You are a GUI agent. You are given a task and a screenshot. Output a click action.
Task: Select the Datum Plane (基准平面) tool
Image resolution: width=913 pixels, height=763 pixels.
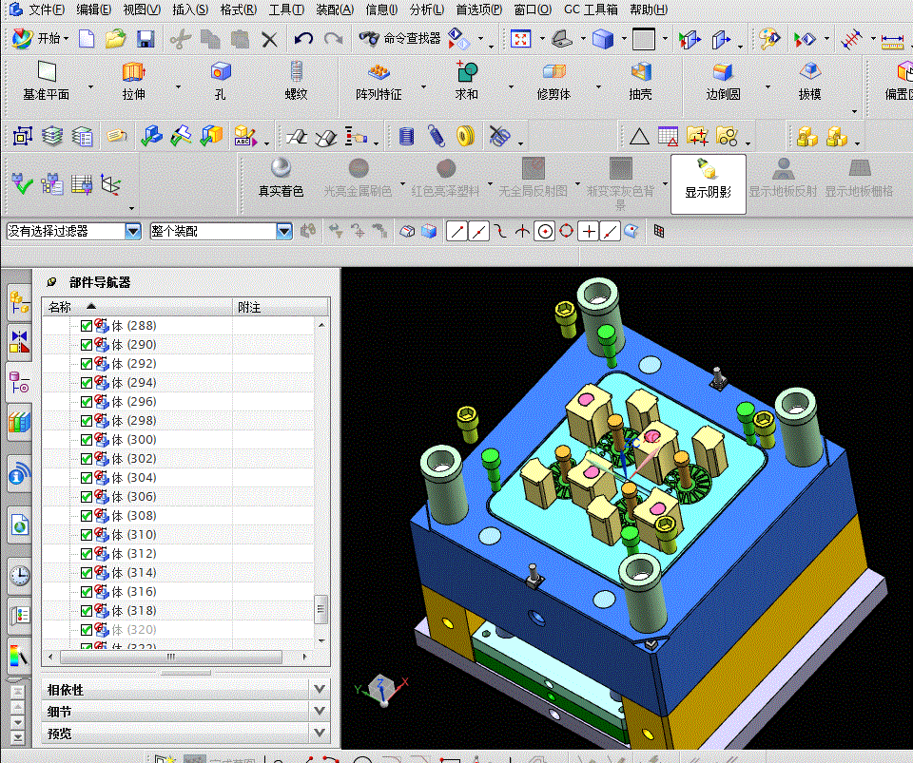46,80
